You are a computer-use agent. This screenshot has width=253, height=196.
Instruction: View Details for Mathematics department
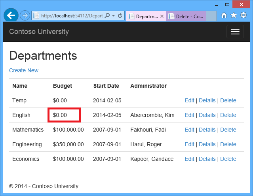click(207, 130)
